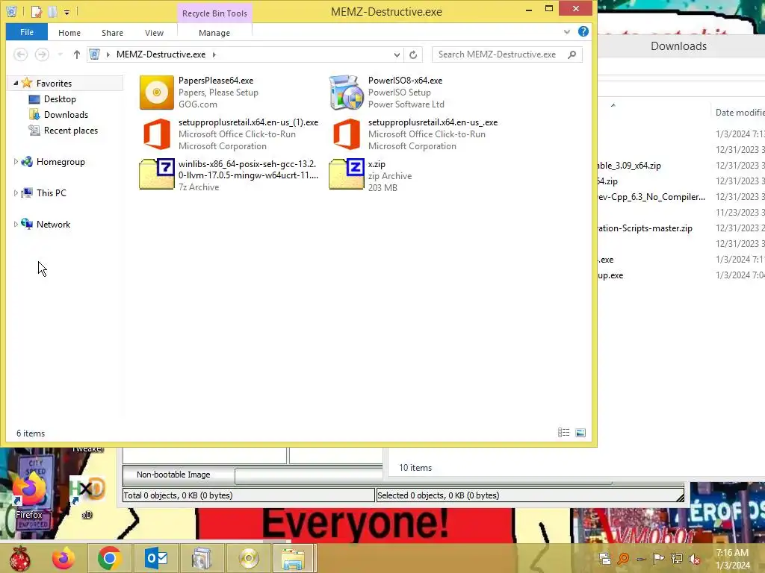Click the '6 items' status text
The height and width of the screenshot is (573, 765).
point(31,433)
